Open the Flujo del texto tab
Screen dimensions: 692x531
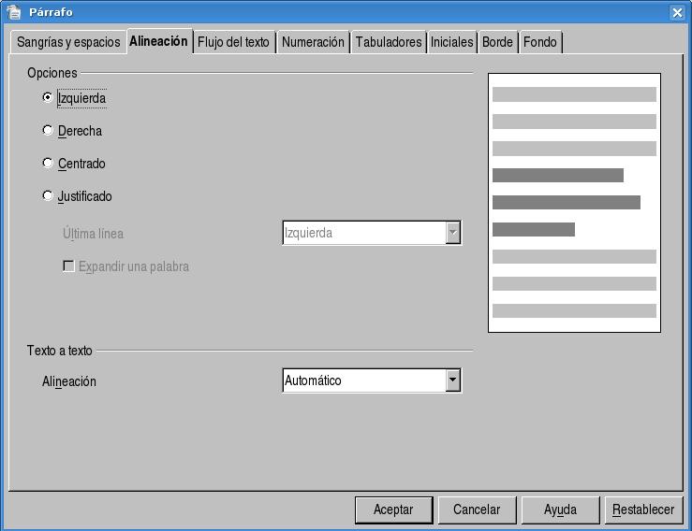point(233,42)
